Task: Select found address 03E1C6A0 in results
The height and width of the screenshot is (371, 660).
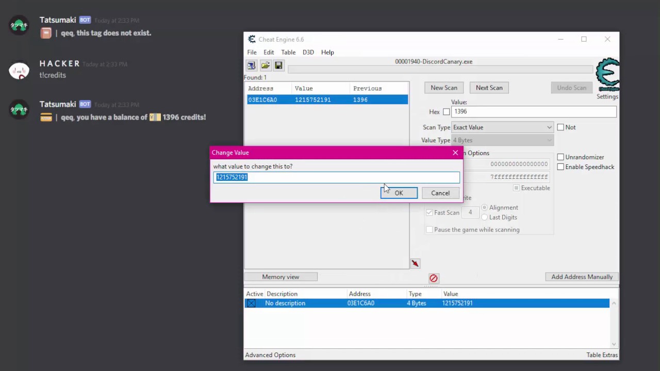Action: coord(327,100)
